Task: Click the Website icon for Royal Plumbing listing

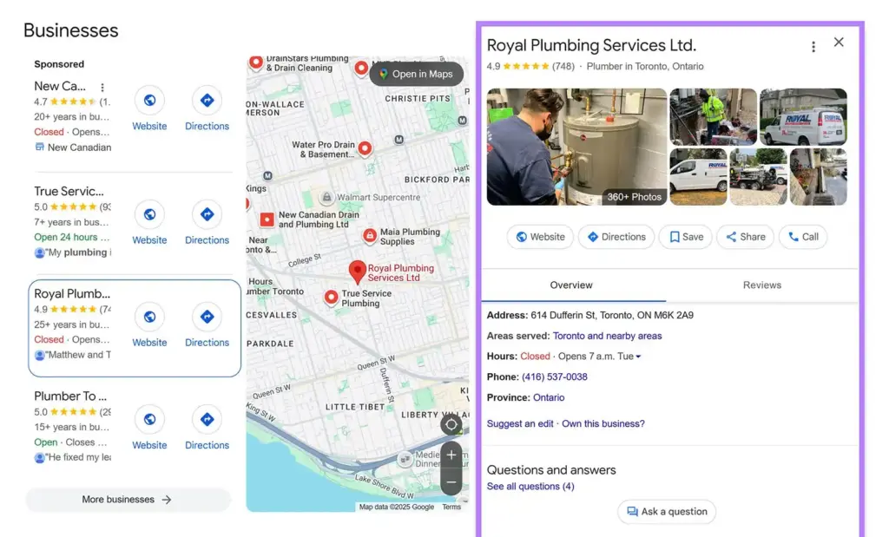Action: tap(149, 317)
